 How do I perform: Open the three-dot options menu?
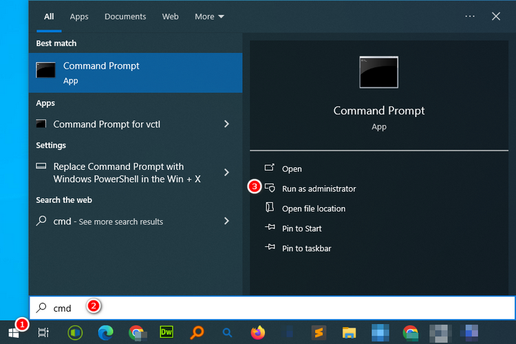470,17
